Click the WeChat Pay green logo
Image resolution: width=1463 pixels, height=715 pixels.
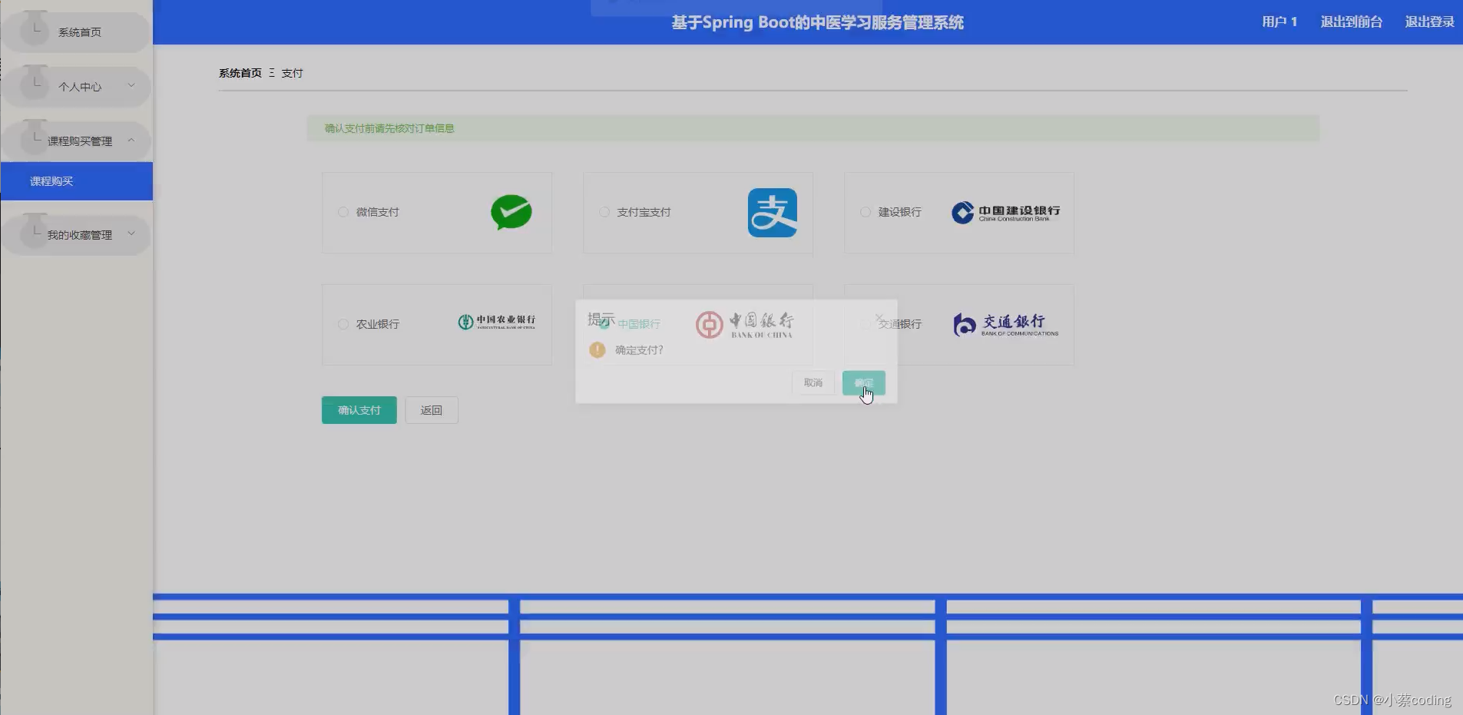coord(511,212)
